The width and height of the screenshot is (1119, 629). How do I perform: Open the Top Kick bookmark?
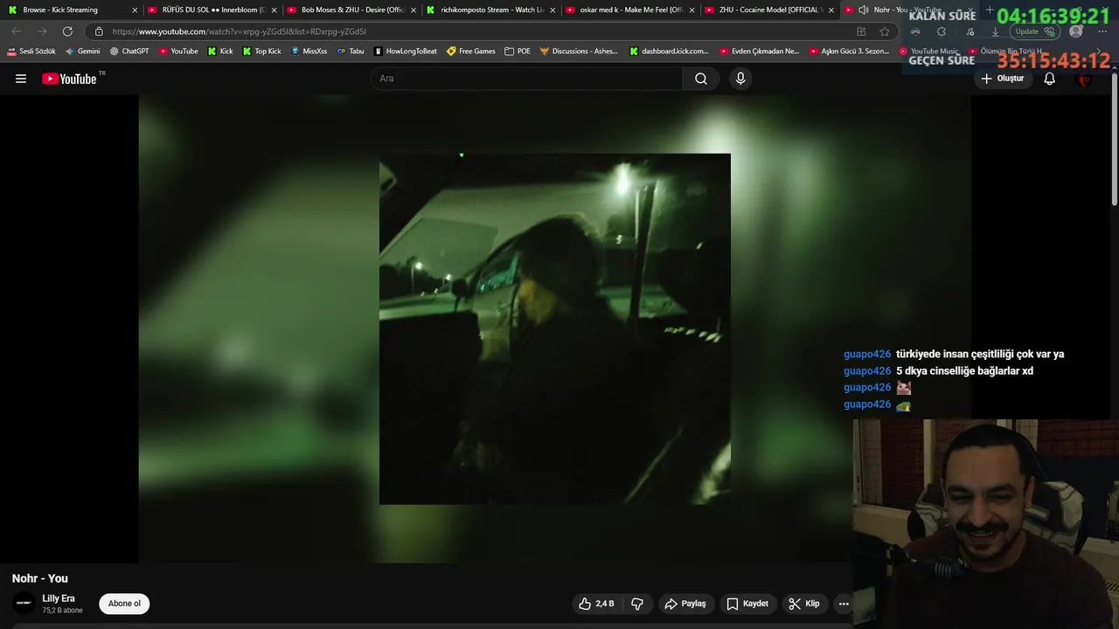point(262,52)
